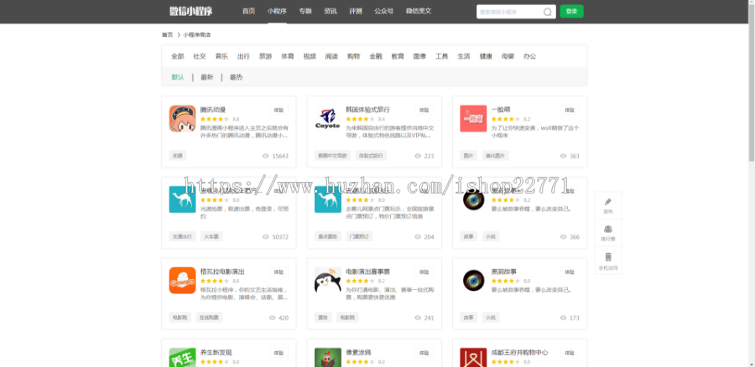The height and width of the screenshot is (367, 755).
Task: Click the 排行榜 icon in sidebar
Action: click(x=608, y=229)
